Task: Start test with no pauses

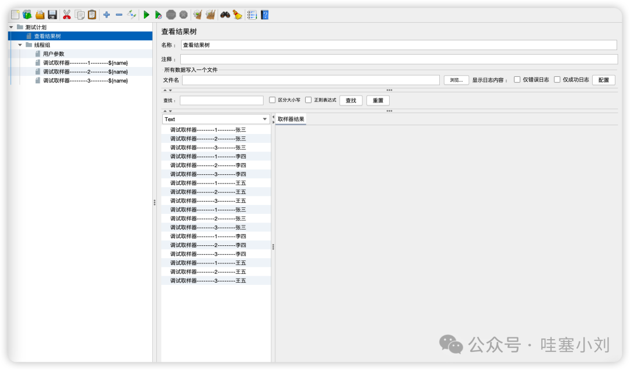Action: pos(158,15)
